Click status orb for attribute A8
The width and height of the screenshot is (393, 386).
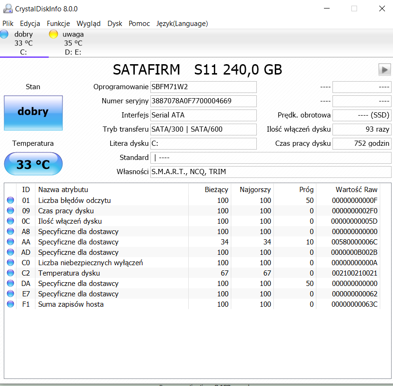pyautogui.click(x=10, y=231)
